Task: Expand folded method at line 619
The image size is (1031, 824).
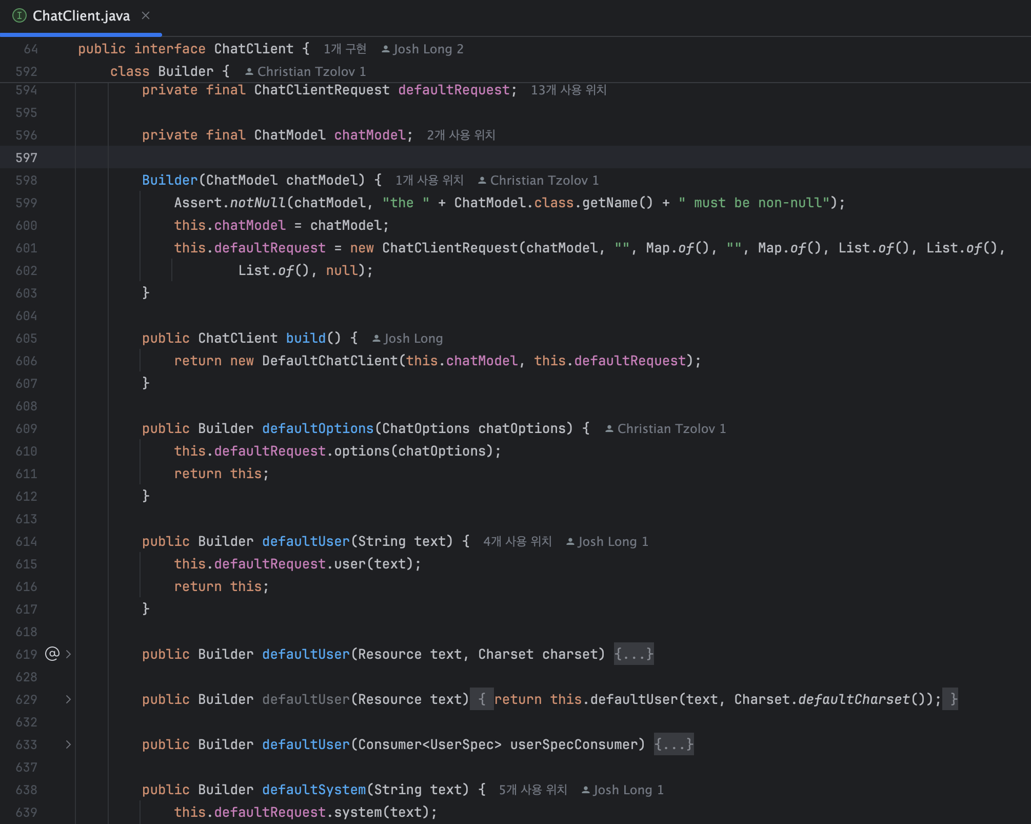Action: 68,654
